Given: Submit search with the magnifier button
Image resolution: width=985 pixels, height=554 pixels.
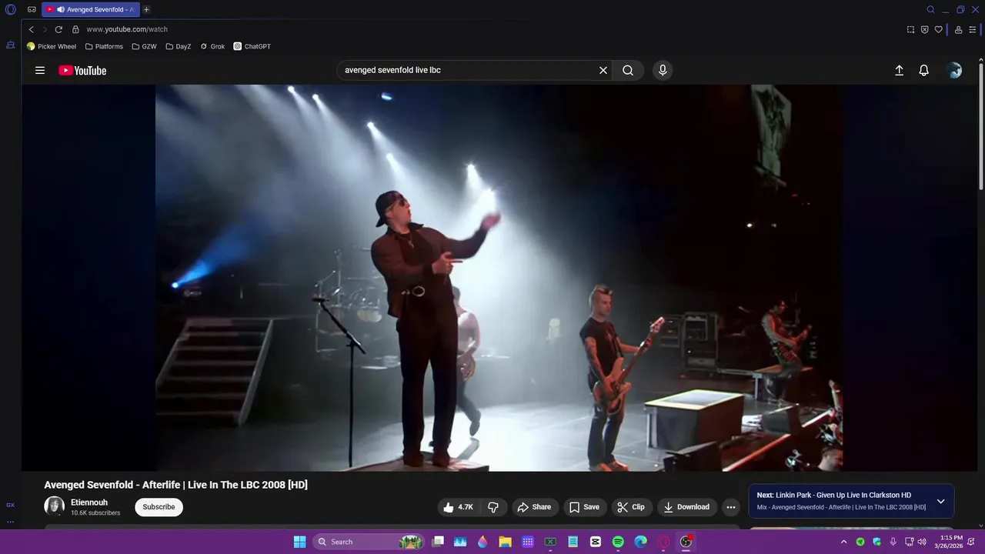Looking at the screenshot, I should click(628, 70).
